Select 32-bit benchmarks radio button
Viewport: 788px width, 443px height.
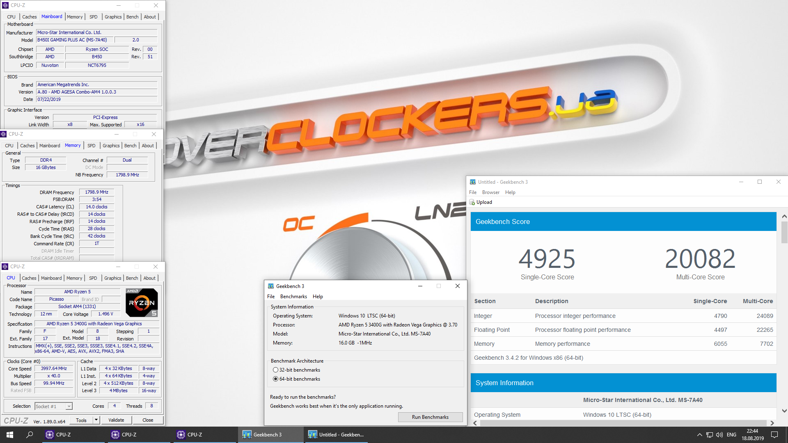click(275, 370)
